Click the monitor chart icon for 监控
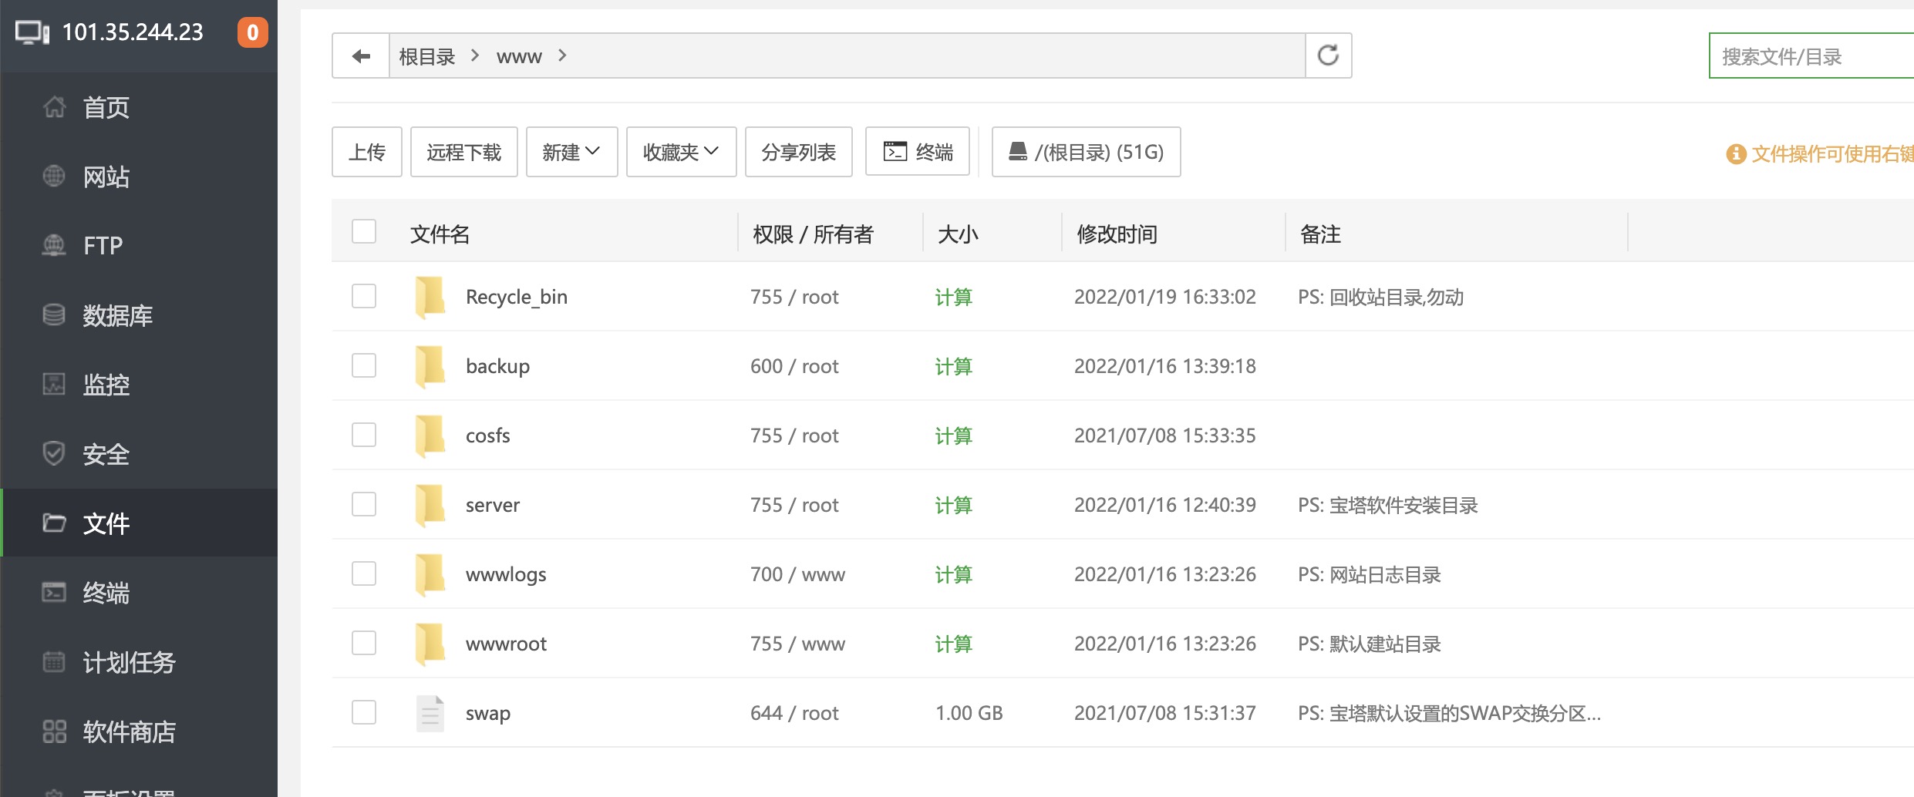This screenshot has width=1914, height=797. [54, 384]
